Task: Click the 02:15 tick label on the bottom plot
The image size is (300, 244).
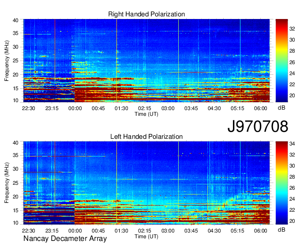Action: click(x=145, y=231)
